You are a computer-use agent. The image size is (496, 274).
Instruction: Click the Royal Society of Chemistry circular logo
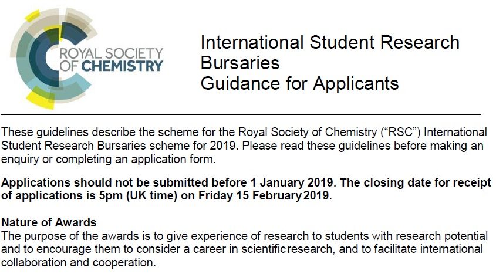[x=54, y=59]
